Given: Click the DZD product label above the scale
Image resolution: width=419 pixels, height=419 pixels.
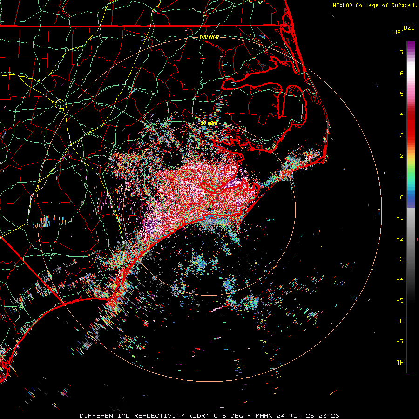Looking at the screenshot, I should (x=409, y=28).
